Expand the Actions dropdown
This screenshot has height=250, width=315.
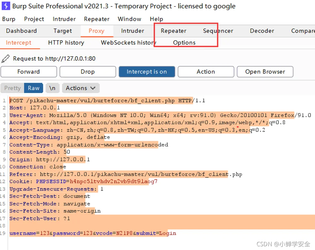tap(80, 88)
